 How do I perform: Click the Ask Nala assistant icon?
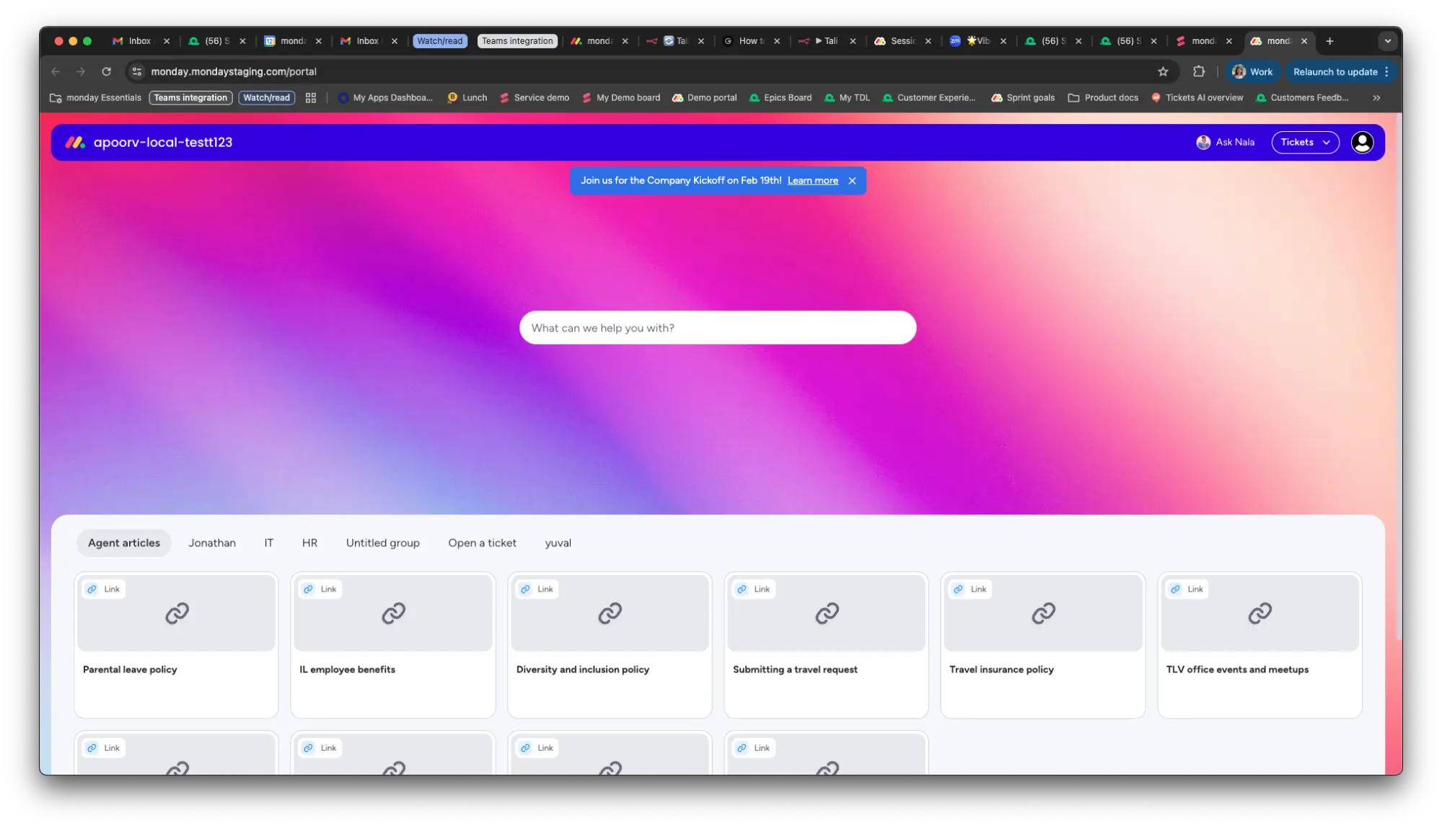(x=1203, y=143)
